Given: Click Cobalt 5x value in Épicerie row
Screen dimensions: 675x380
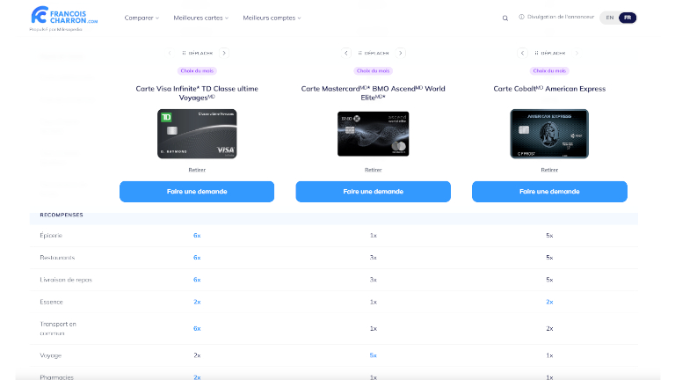Looking at the screenshot, I should (549, 235).
